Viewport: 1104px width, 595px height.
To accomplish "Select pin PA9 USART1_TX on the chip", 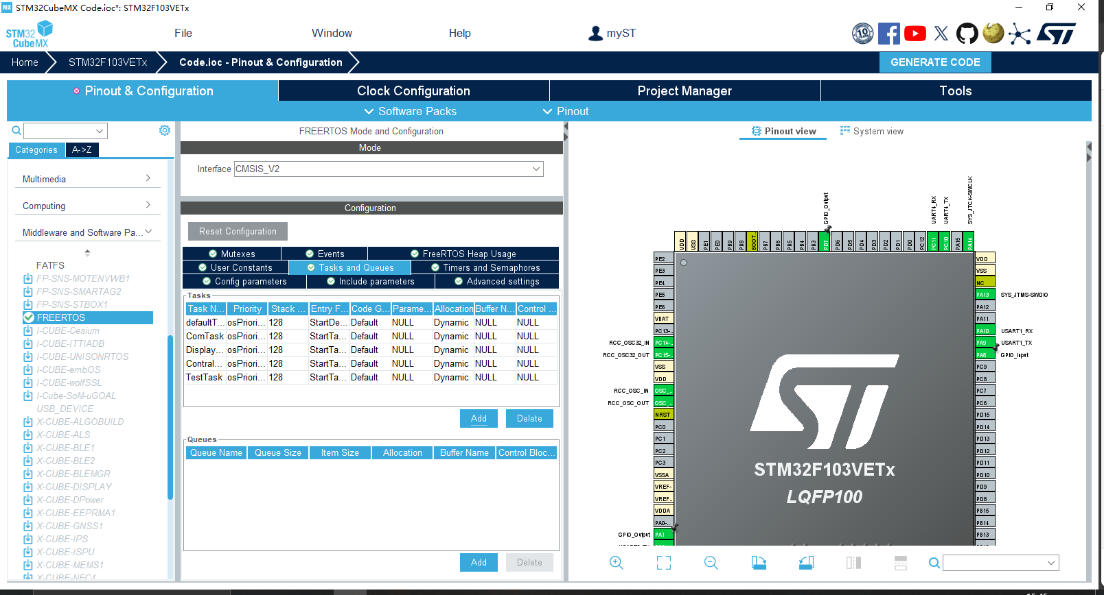I will pyautogui.click(x=985, y=343).
